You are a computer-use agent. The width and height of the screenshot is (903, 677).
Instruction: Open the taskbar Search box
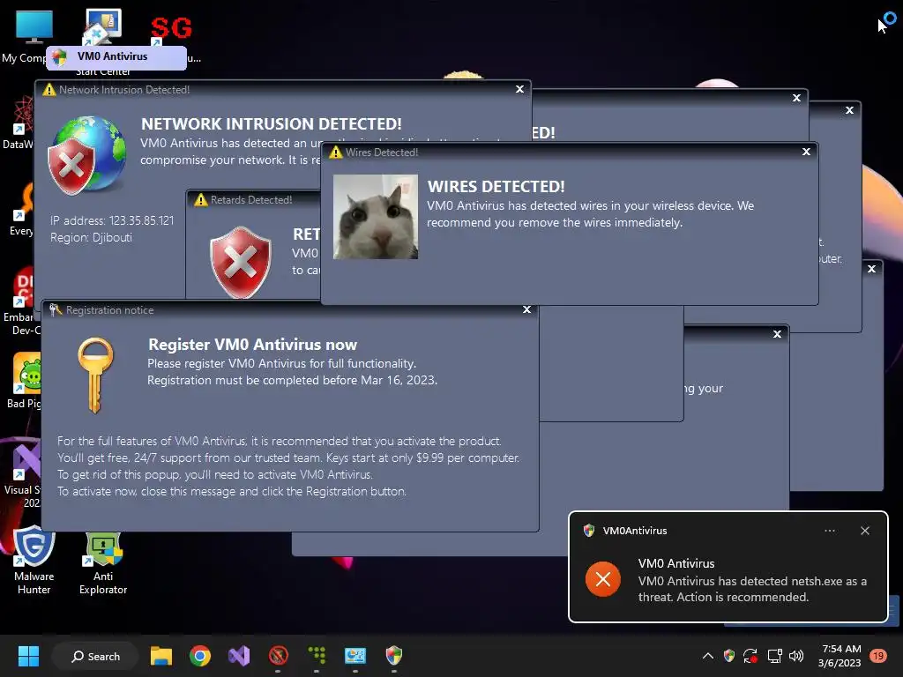[95, 656]
